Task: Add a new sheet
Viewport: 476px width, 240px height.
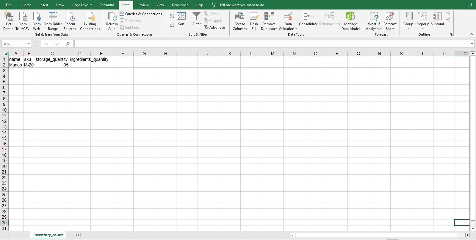Action: [x=79, y=235]
